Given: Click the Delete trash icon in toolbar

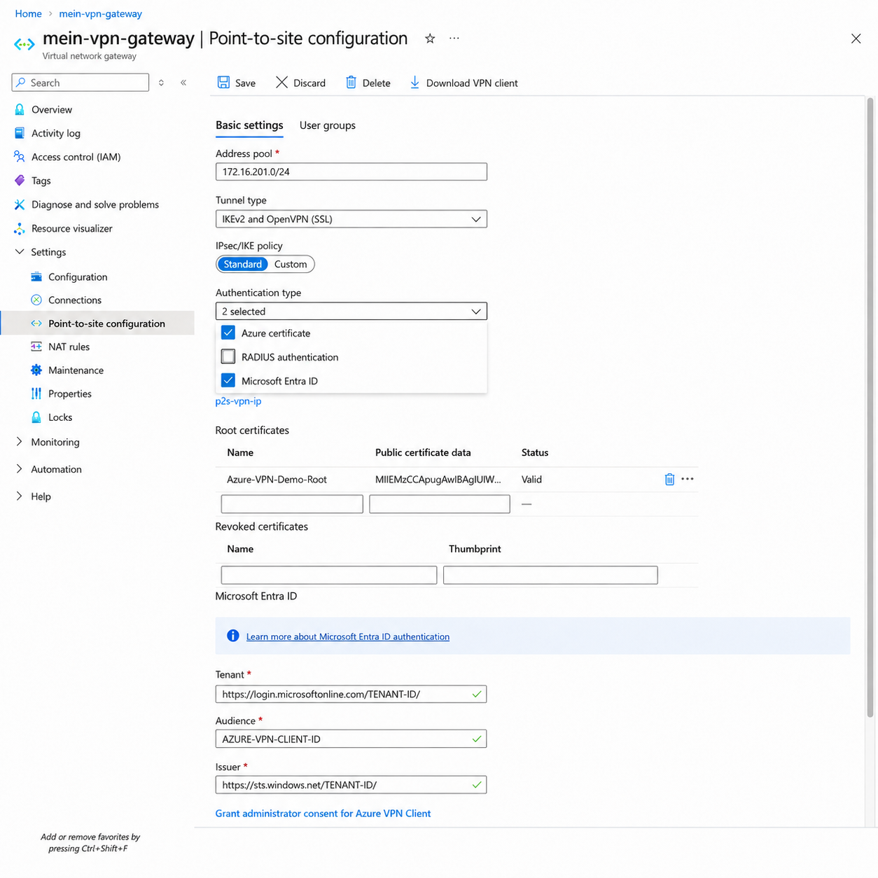Looking at the screenshot, I should click(x=351, y=83).
